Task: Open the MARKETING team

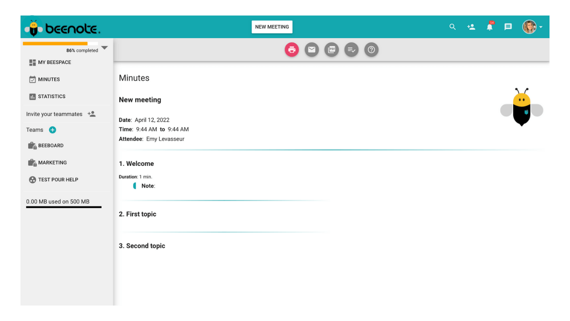Action: point(53,163)
